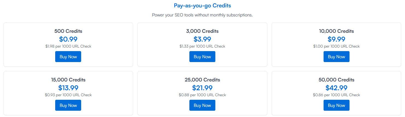
Task: Select the $0.99 price text
Action: point(68,39)
